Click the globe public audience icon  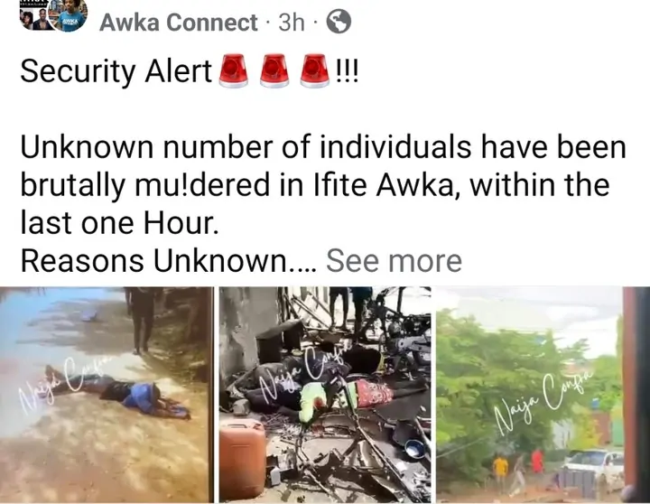339,22
